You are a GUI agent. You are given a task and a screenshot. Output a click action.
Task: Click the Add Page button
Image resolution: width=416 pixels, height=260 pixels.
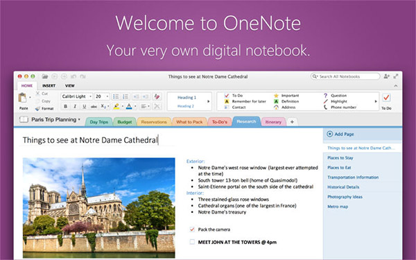[x=340, y=134]
